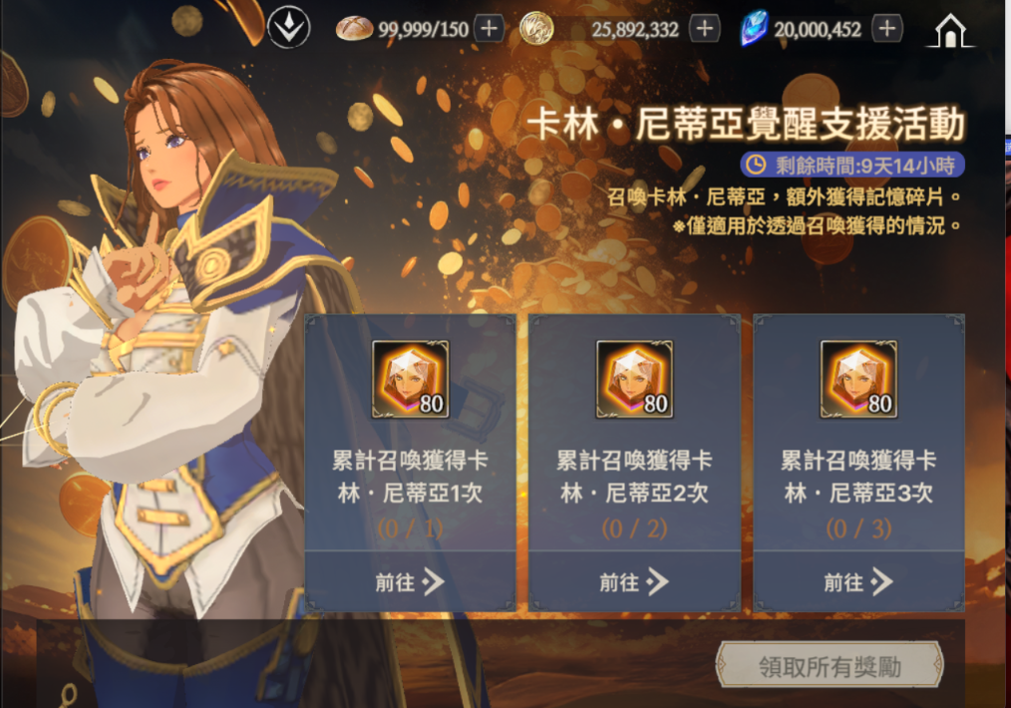Viewport: 1011px width, 708px height.
Task: Open the home screen icon
Action: [950, 30]
